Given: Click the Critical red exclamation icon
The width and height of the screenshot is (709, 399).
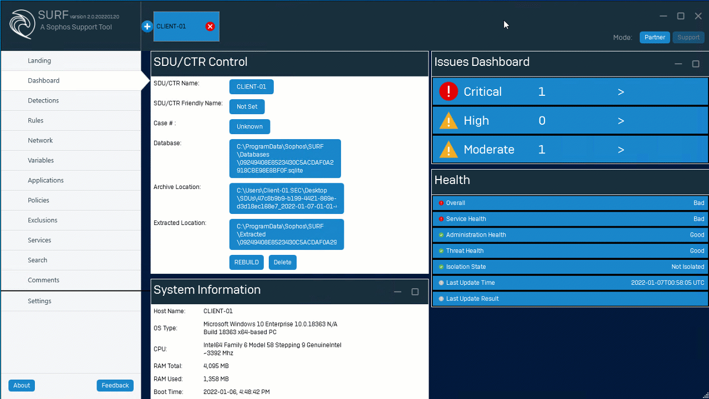Looking at the screenshot, I should (x=448, y=92).
